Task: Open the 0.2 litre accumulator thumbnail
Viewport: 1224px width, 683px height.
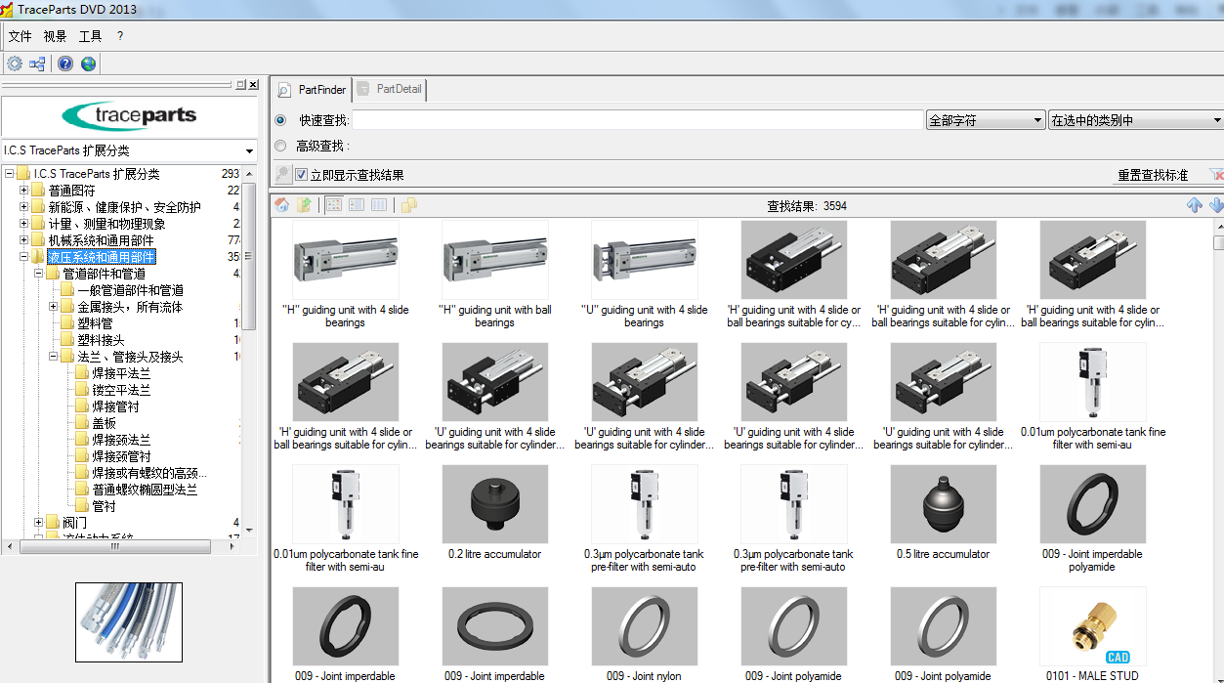Action: (x=494, y=505)
